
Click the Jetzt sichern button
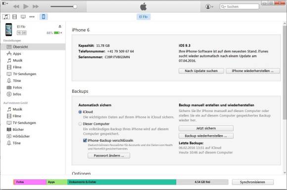[206, 128]
